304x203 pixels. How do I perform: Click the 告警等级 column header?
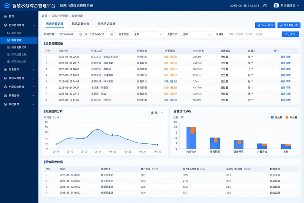170,51
